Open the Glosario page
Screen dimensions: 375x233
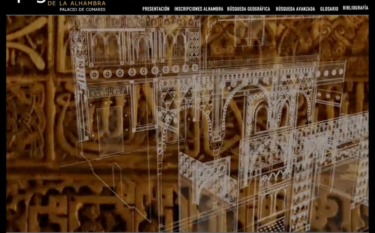329,9
